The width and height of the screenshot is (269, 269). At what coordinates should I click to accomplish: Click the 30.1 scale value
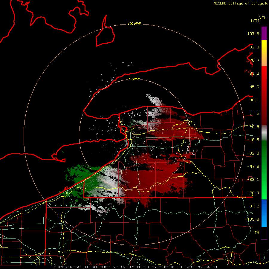point(254,100)
